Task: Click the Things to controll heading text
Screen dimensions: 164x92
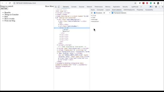Action: pyautogui.click(x=7, y=6)
